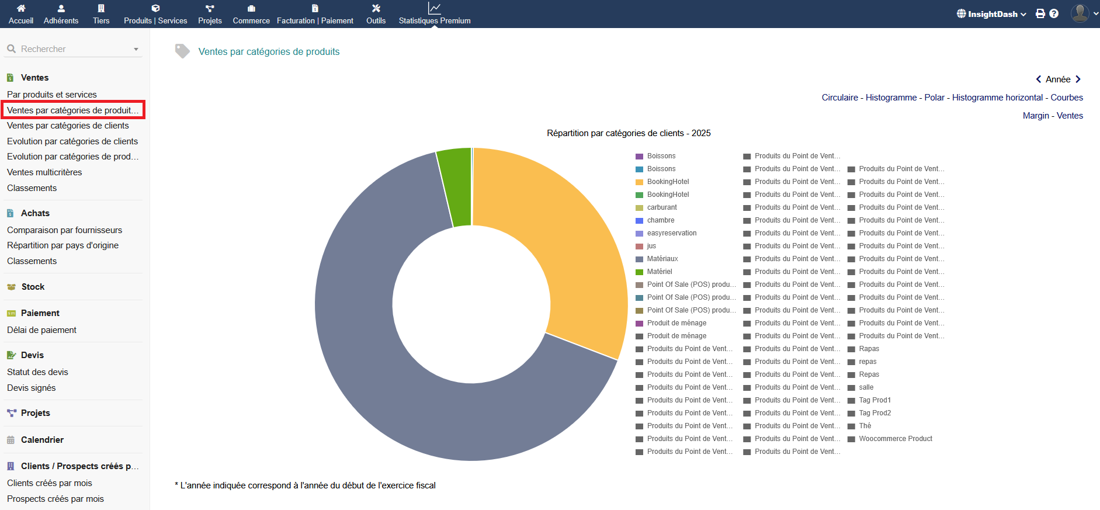Open the Adhérents module icon
Screen dimensions: 1100x510
tap(61, 8)
